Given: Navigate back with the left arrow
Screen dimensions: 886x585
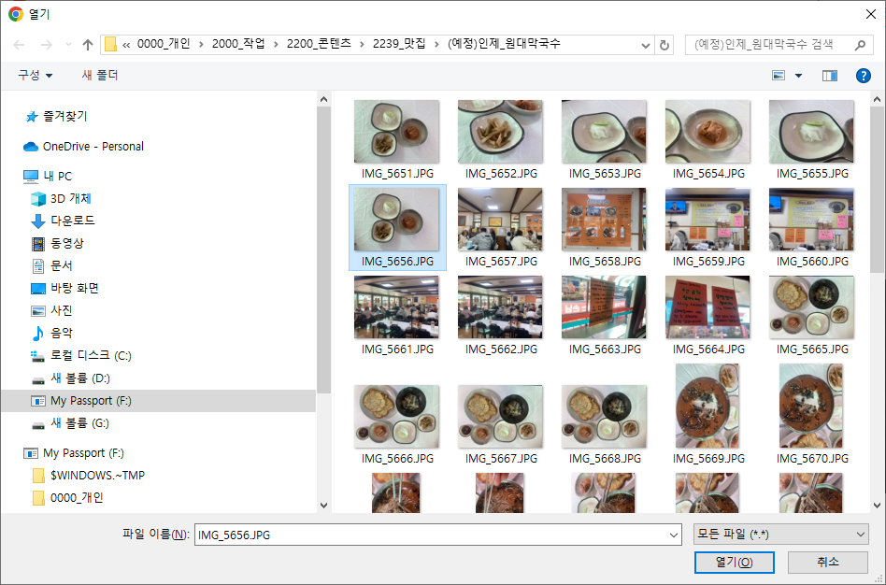Looking at the screenshot, I should 17,43.
